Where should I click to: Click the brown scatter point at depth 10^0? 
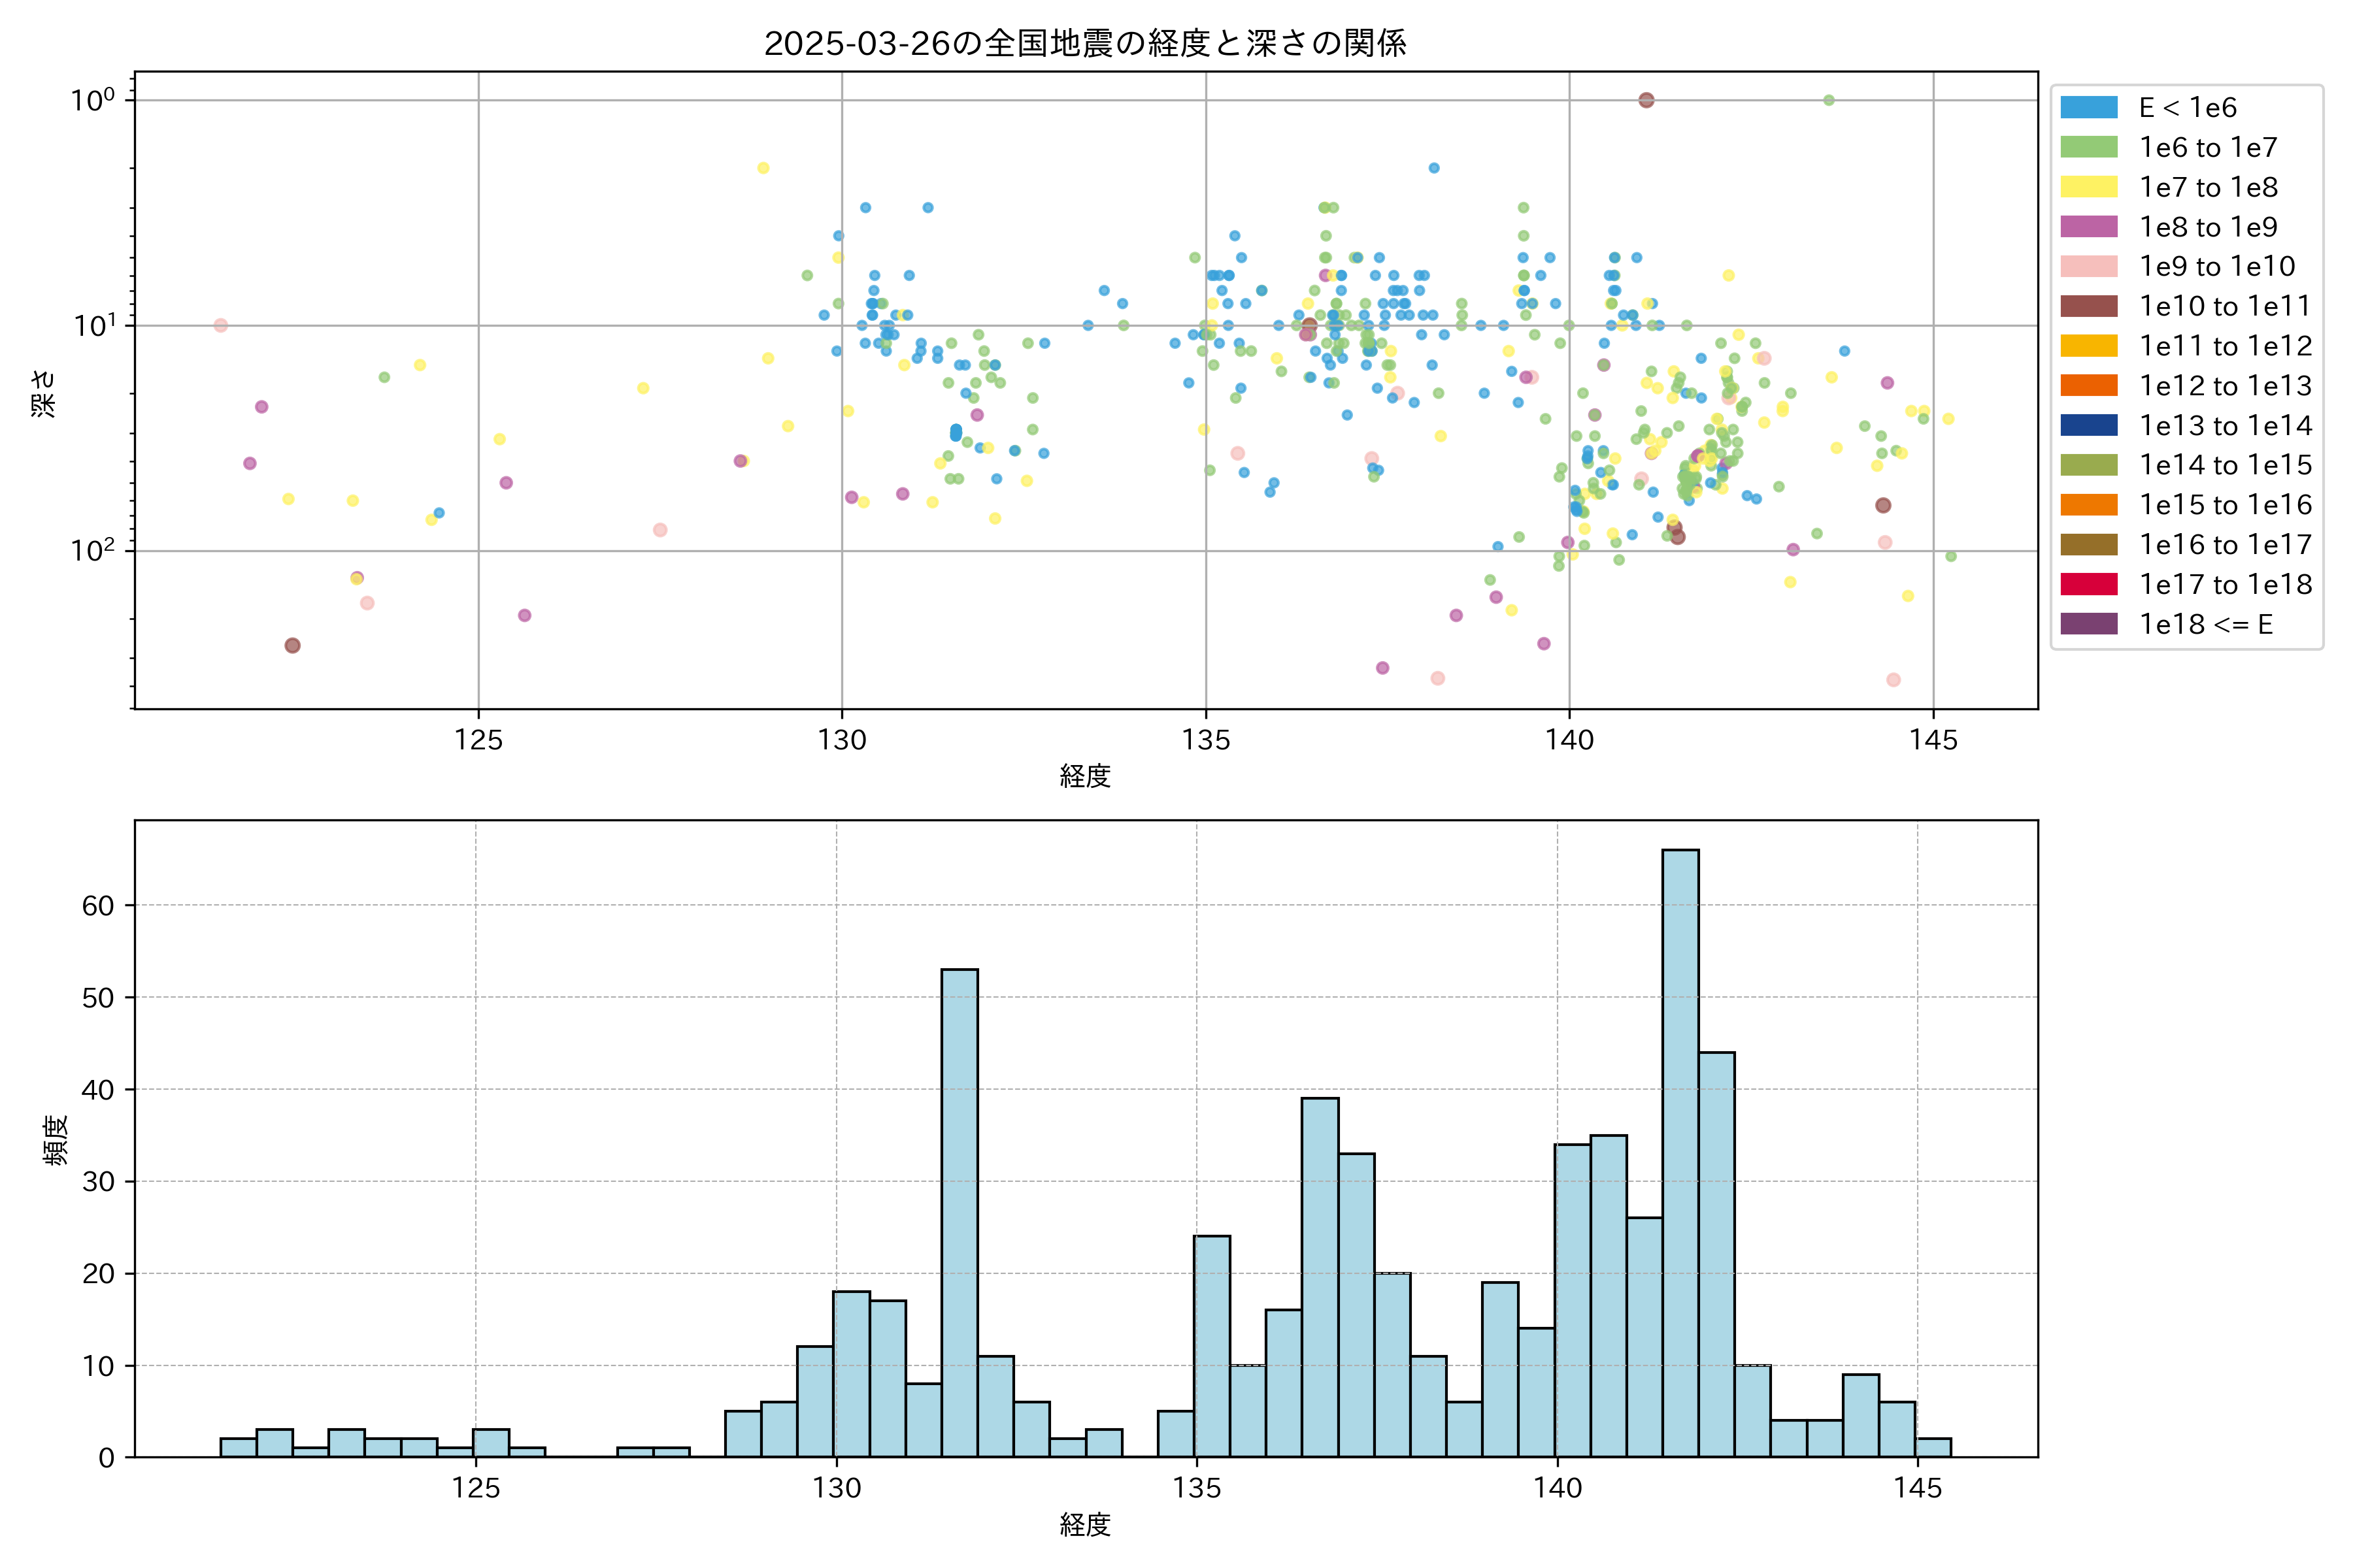[x=1646, y=100]
